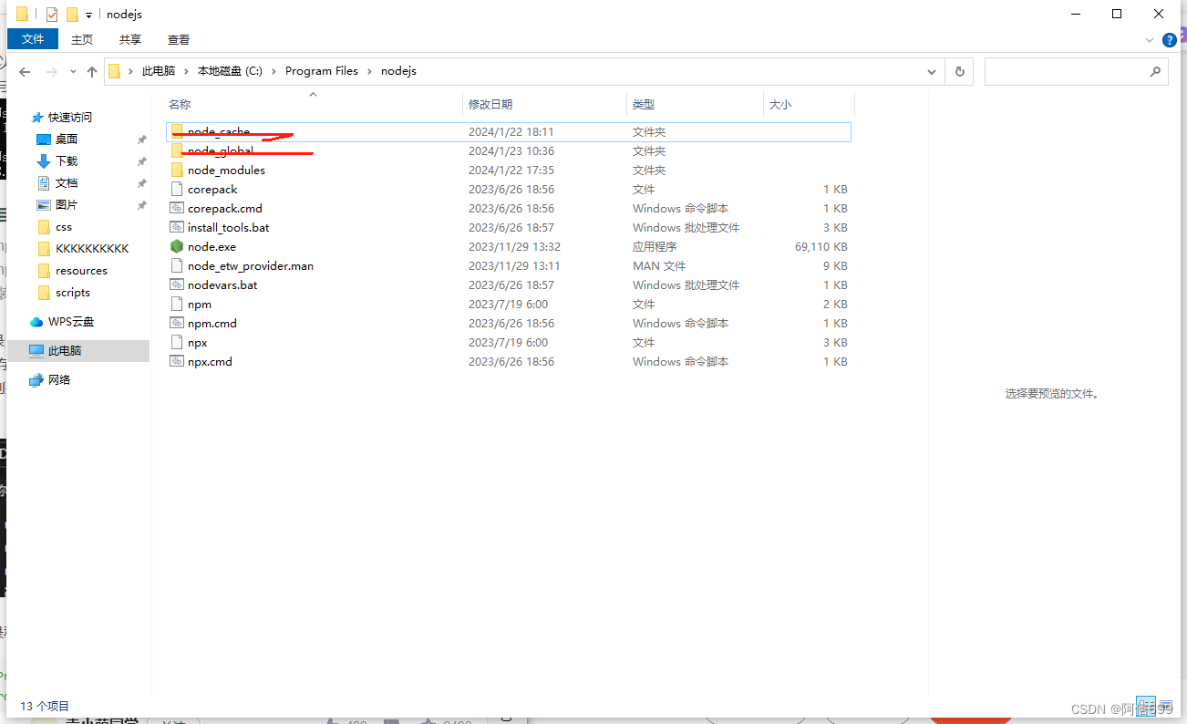
Task: Open the 查看 ribbon tab
Action: point(179,39)
